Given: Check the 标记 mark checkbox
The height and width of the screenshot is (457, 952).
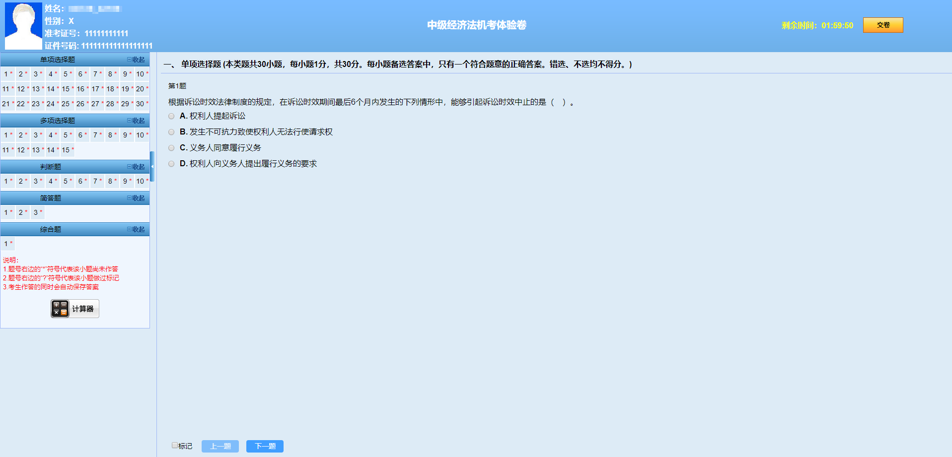Looking at the screenshot, I should tap(175, 445).
